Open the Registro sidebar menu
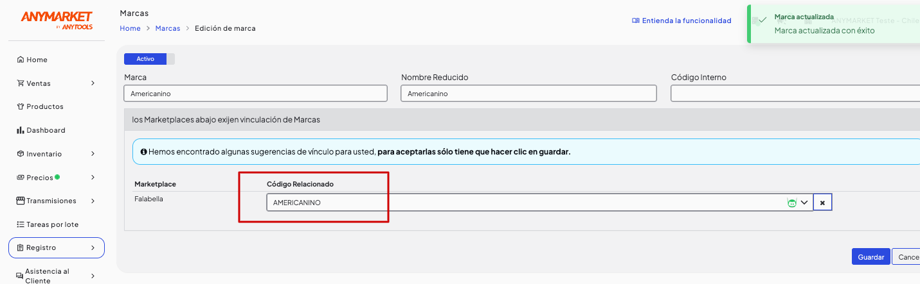Image resolution: width=920 pixels, height=284 pixels. [x=57, y=247]
